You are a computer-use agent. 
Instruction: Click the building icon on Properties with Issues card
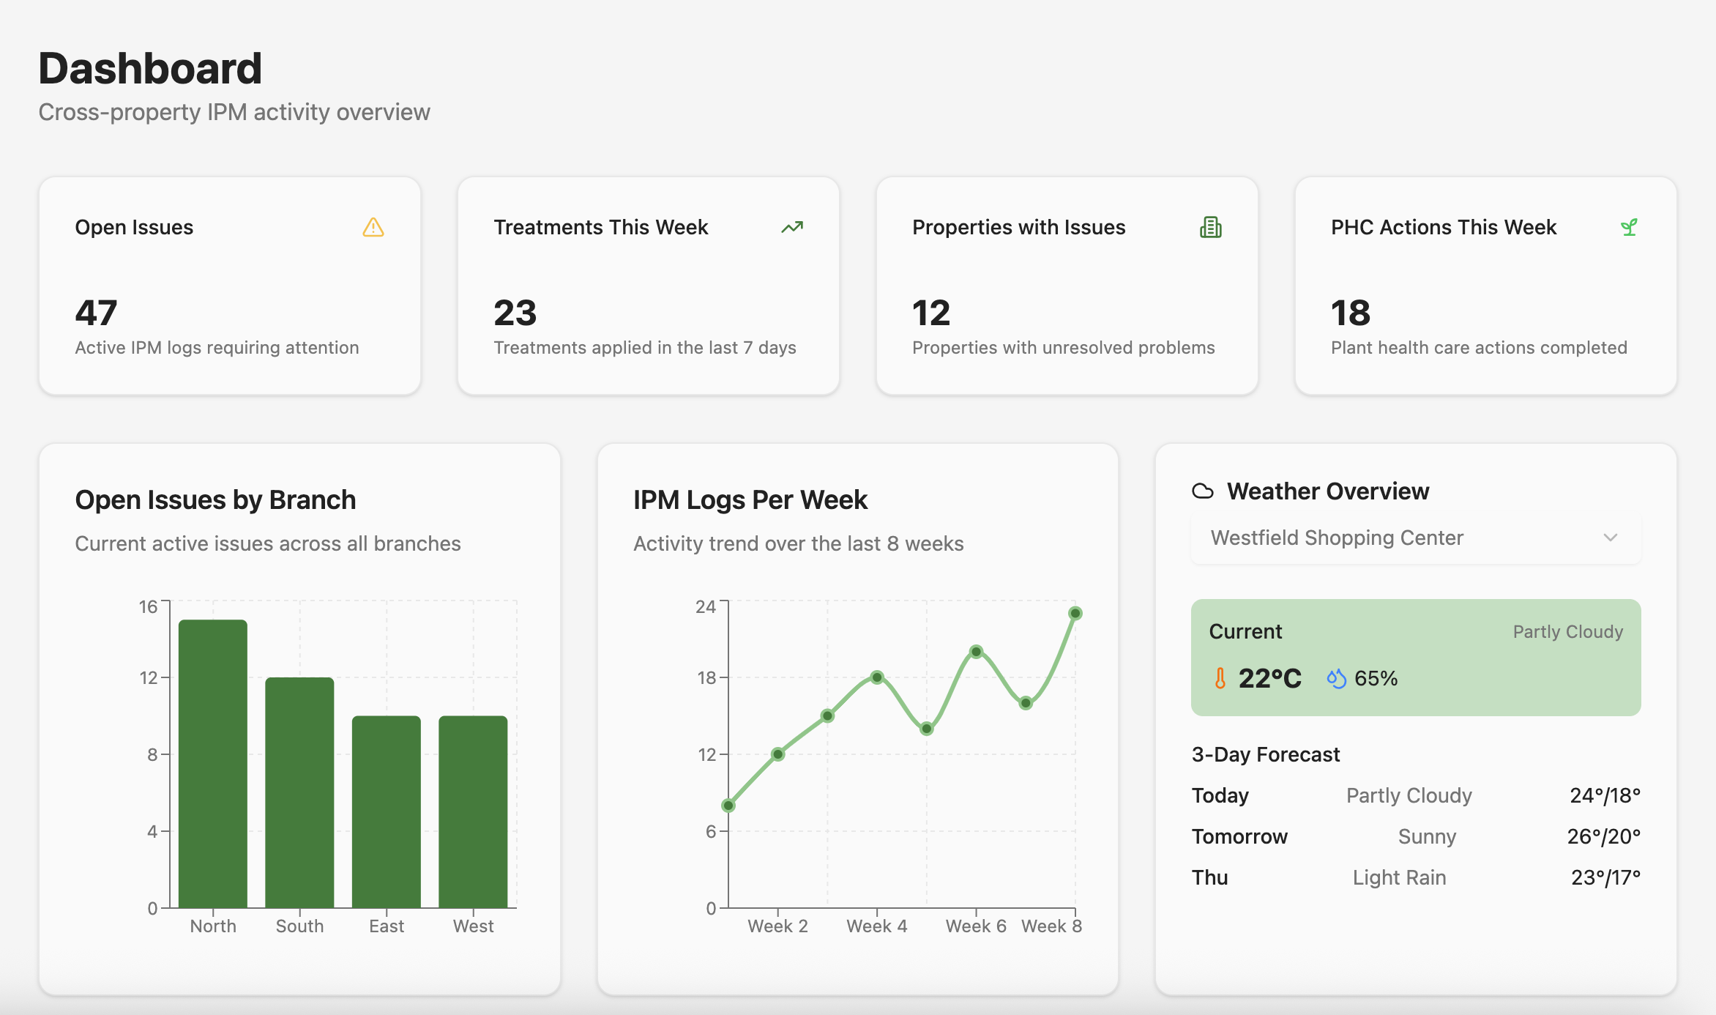point(1212,228)
